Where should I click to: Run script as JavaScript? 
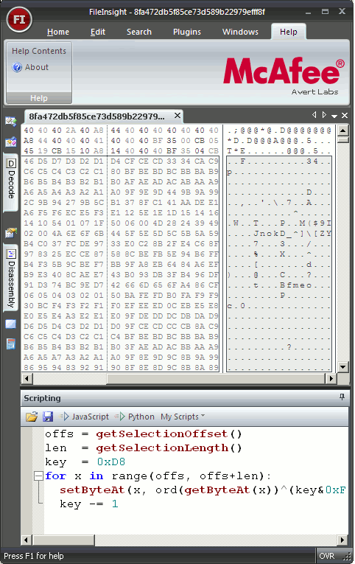click(x=85, y=417)
